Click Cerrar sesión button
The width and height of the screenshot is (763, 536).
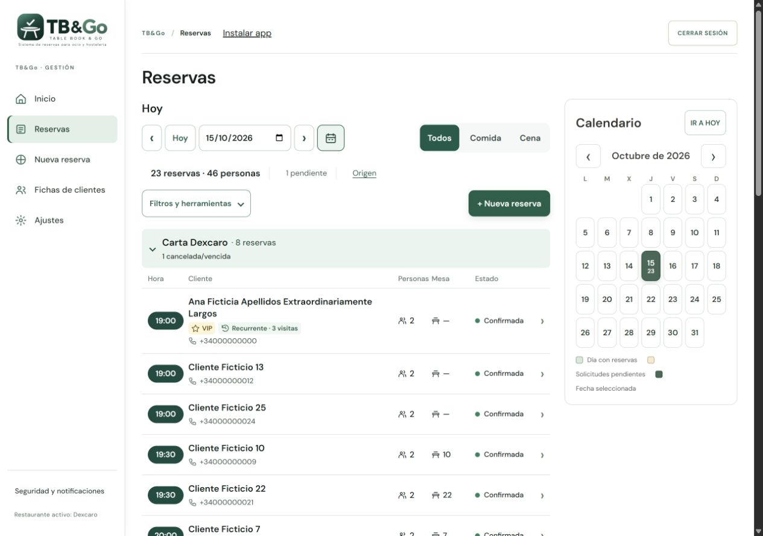pos(703,33)
